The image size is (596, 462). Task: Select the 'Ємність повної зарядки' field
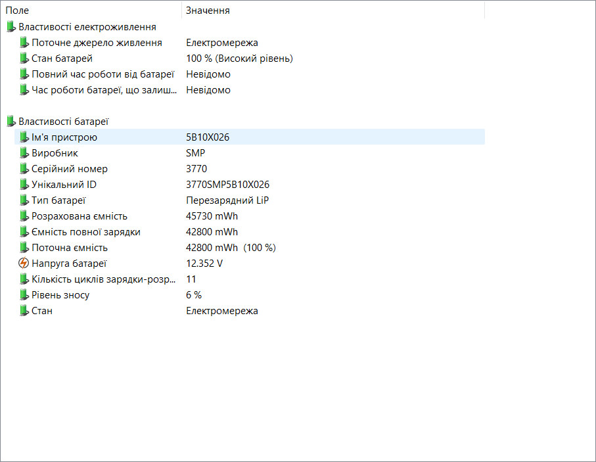[x=86, y=232]
